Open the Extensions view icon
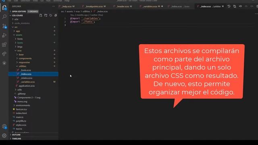 pos(4,45)
